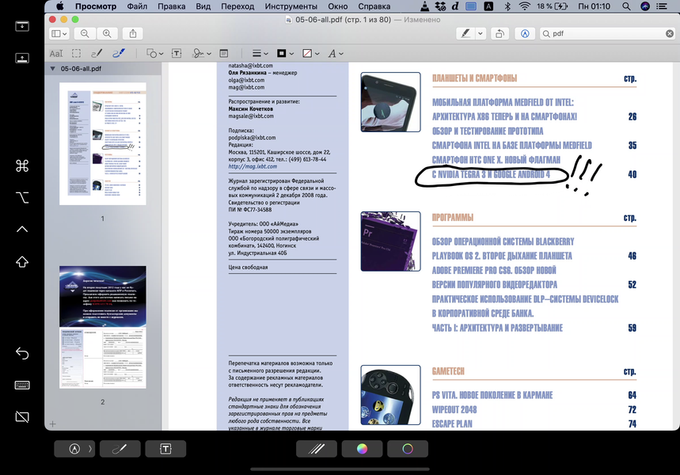Select the Rectangular Selection tool
680x475 pixels.
tap(76, 53)
